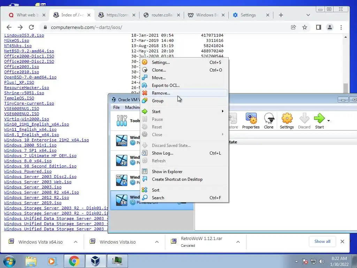
Task: Close the downloads bar
Action: point(342,241)
